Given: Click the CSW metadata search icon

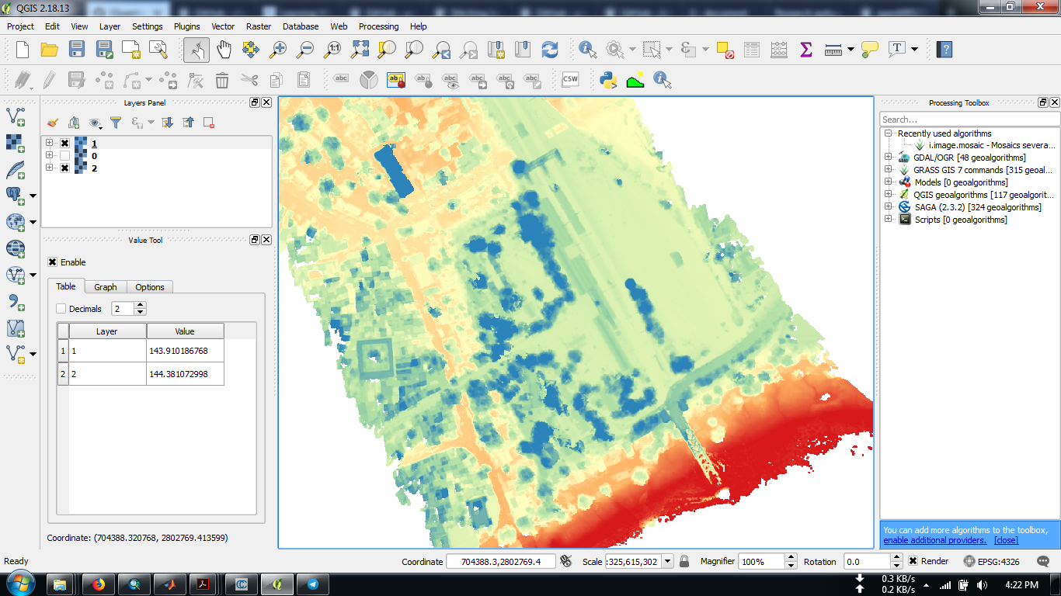Looking at the screenshot, I should tap(570, 79).
